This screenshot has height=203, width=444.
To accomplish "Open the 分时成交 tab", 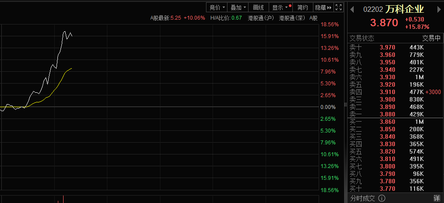I will click(x=362, y=198).
